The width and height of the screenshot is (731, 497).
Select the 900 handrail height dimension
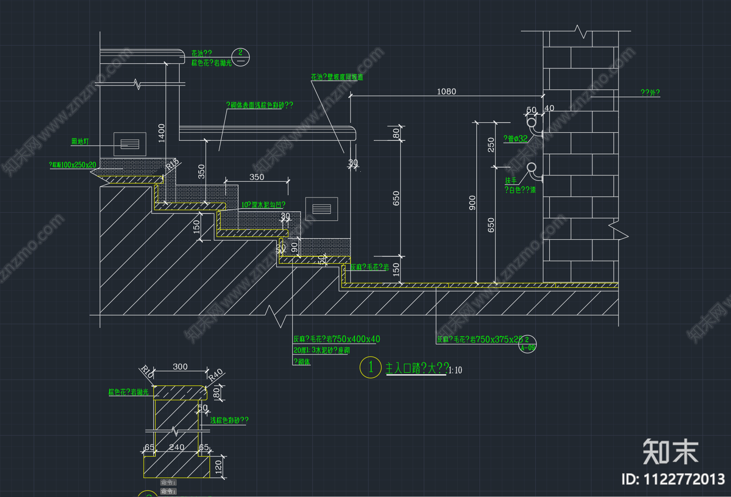click(x=472, y=203)
